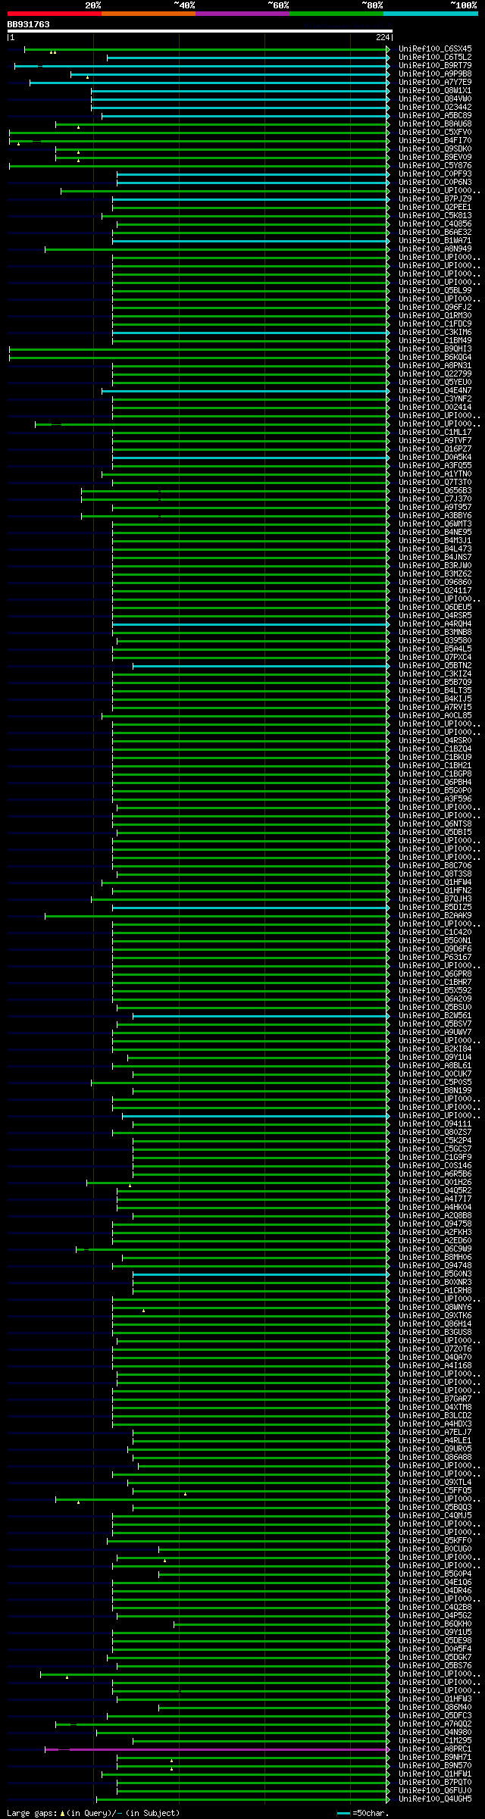Click the yellow gap marker on UniRef100_B8AU68 row

pos(78,127)
